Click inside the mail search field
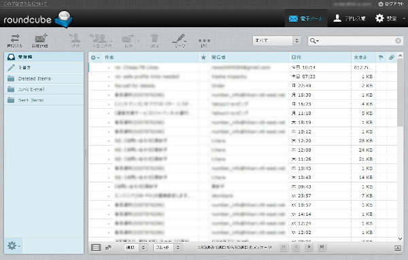Screen dimensions: 408x260 pyautogui.click(x=357, y=41)
